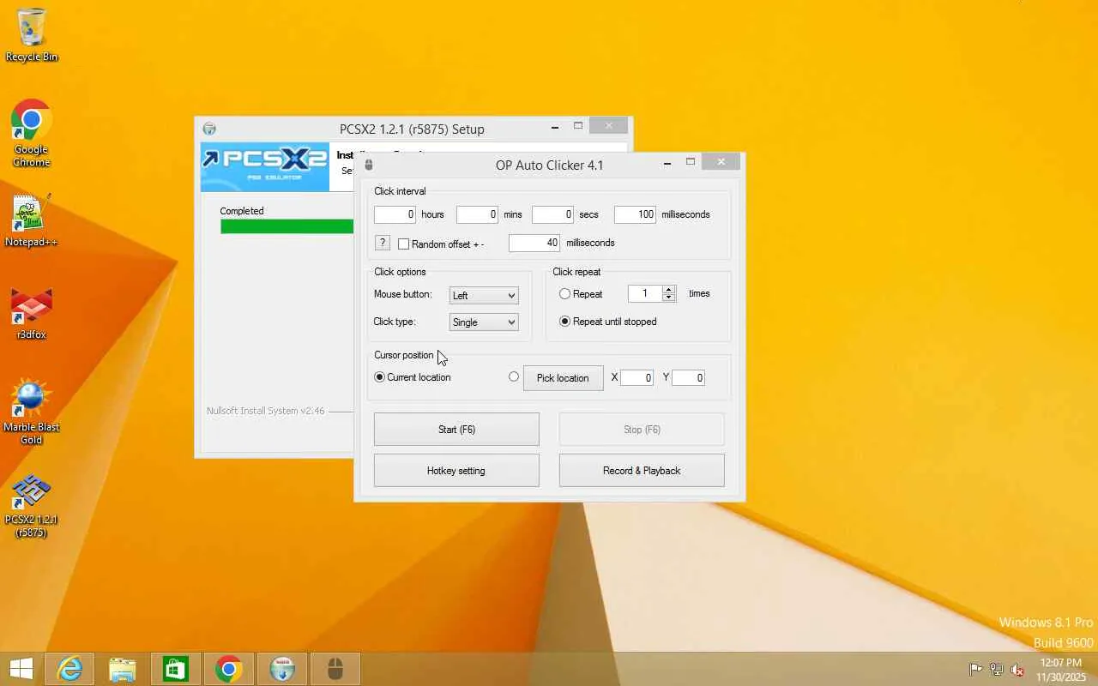The width and height of the screenshot is (1098, 686).
Task: Click the "Nullsoft Install System v2.46" text
Action: coord(266,411)
